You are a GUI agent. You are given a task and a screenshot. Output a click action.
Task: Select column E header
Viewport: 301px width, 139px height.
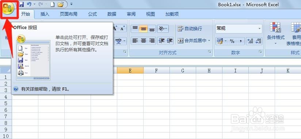(130, 71)
